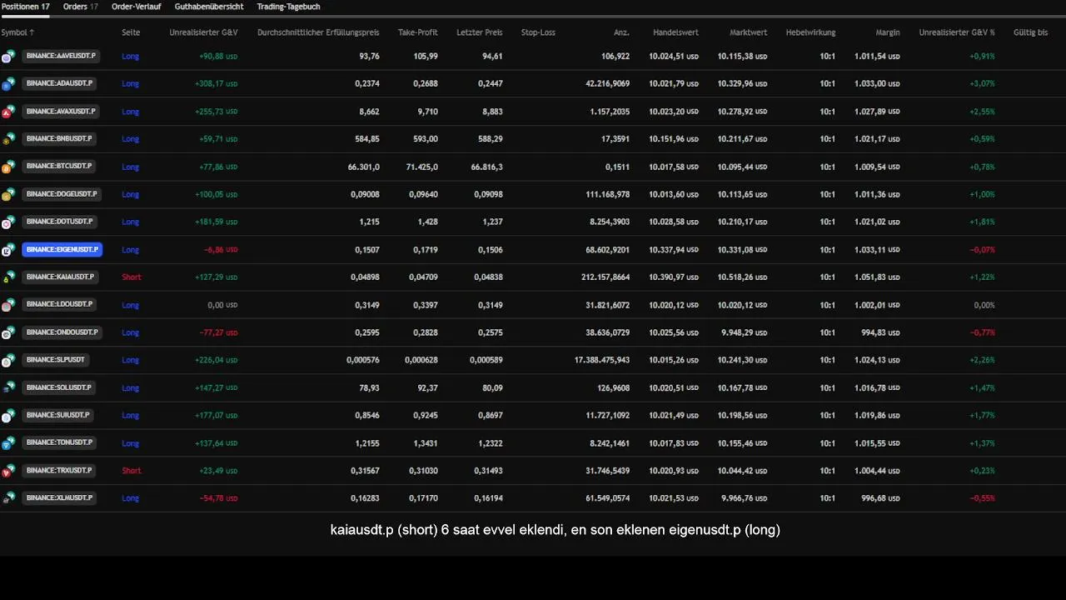
Task: Click the 10:1 leverage of SUIUSDT.P
Action: pyautogui.click(x=827, y=415)
